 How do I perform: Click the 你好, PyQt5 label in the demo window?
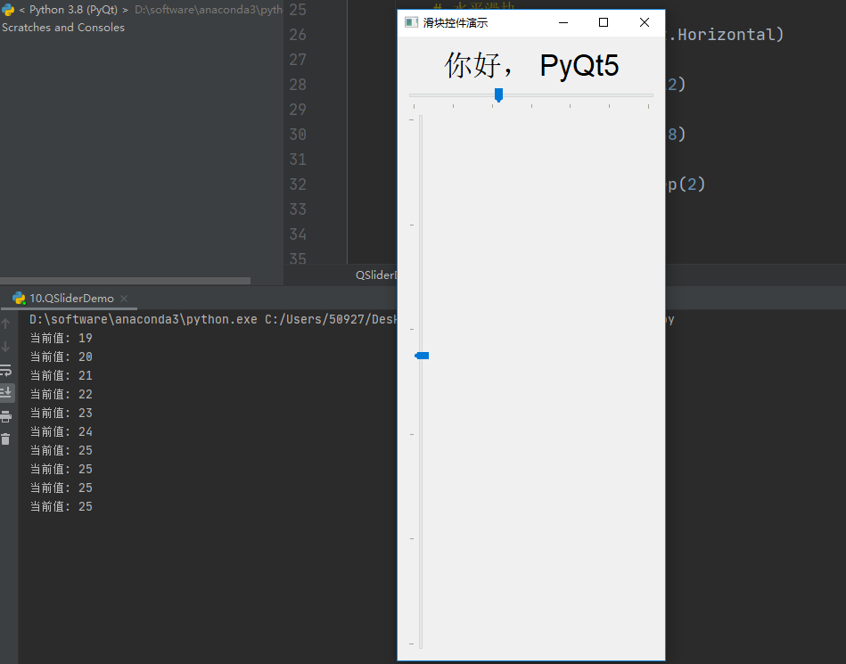pos(531,65)
